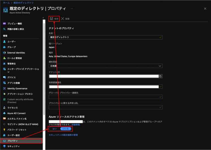Copy the Tenant ID with the copy icon
Image resolution: width=211 pixels, height=150 pixels.
pos(160,76)
